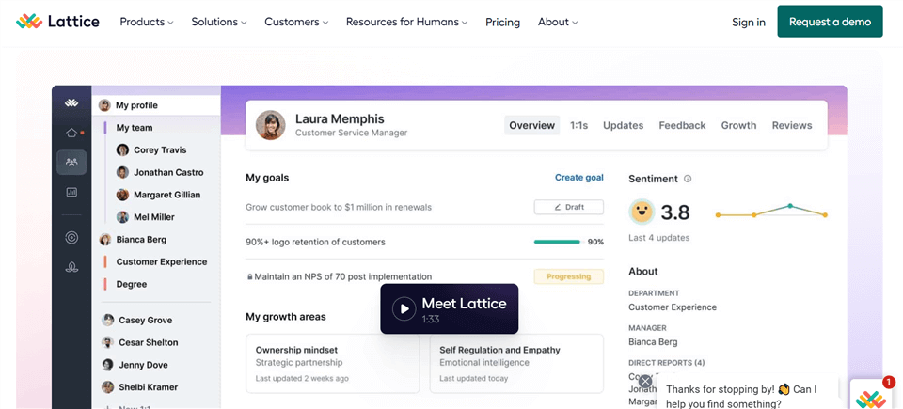
Task: Switch to the Reviews tab
Action: coord(792,125)
